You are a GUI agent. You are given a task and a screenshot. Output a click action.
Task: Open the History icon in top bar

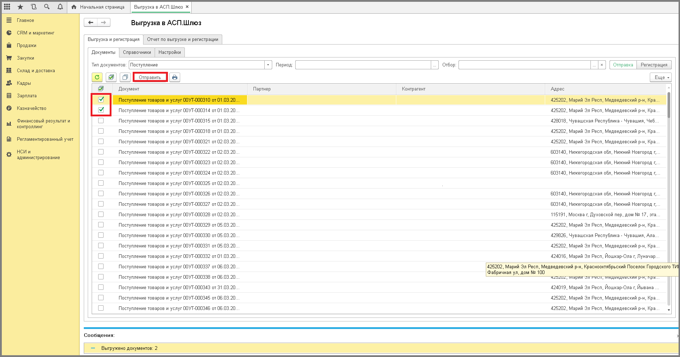33,7
